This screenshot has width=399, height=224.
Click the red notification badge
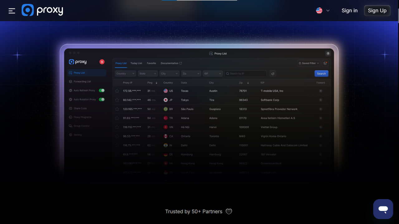(102, 62)
